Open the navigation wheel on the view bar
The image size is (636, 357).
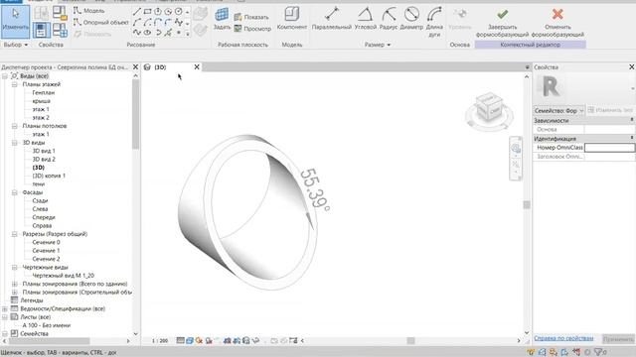pos(516,148)
